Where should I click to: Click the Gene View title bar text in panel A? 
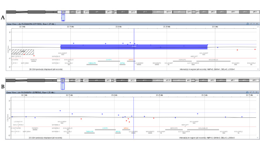tap(31, 24)
